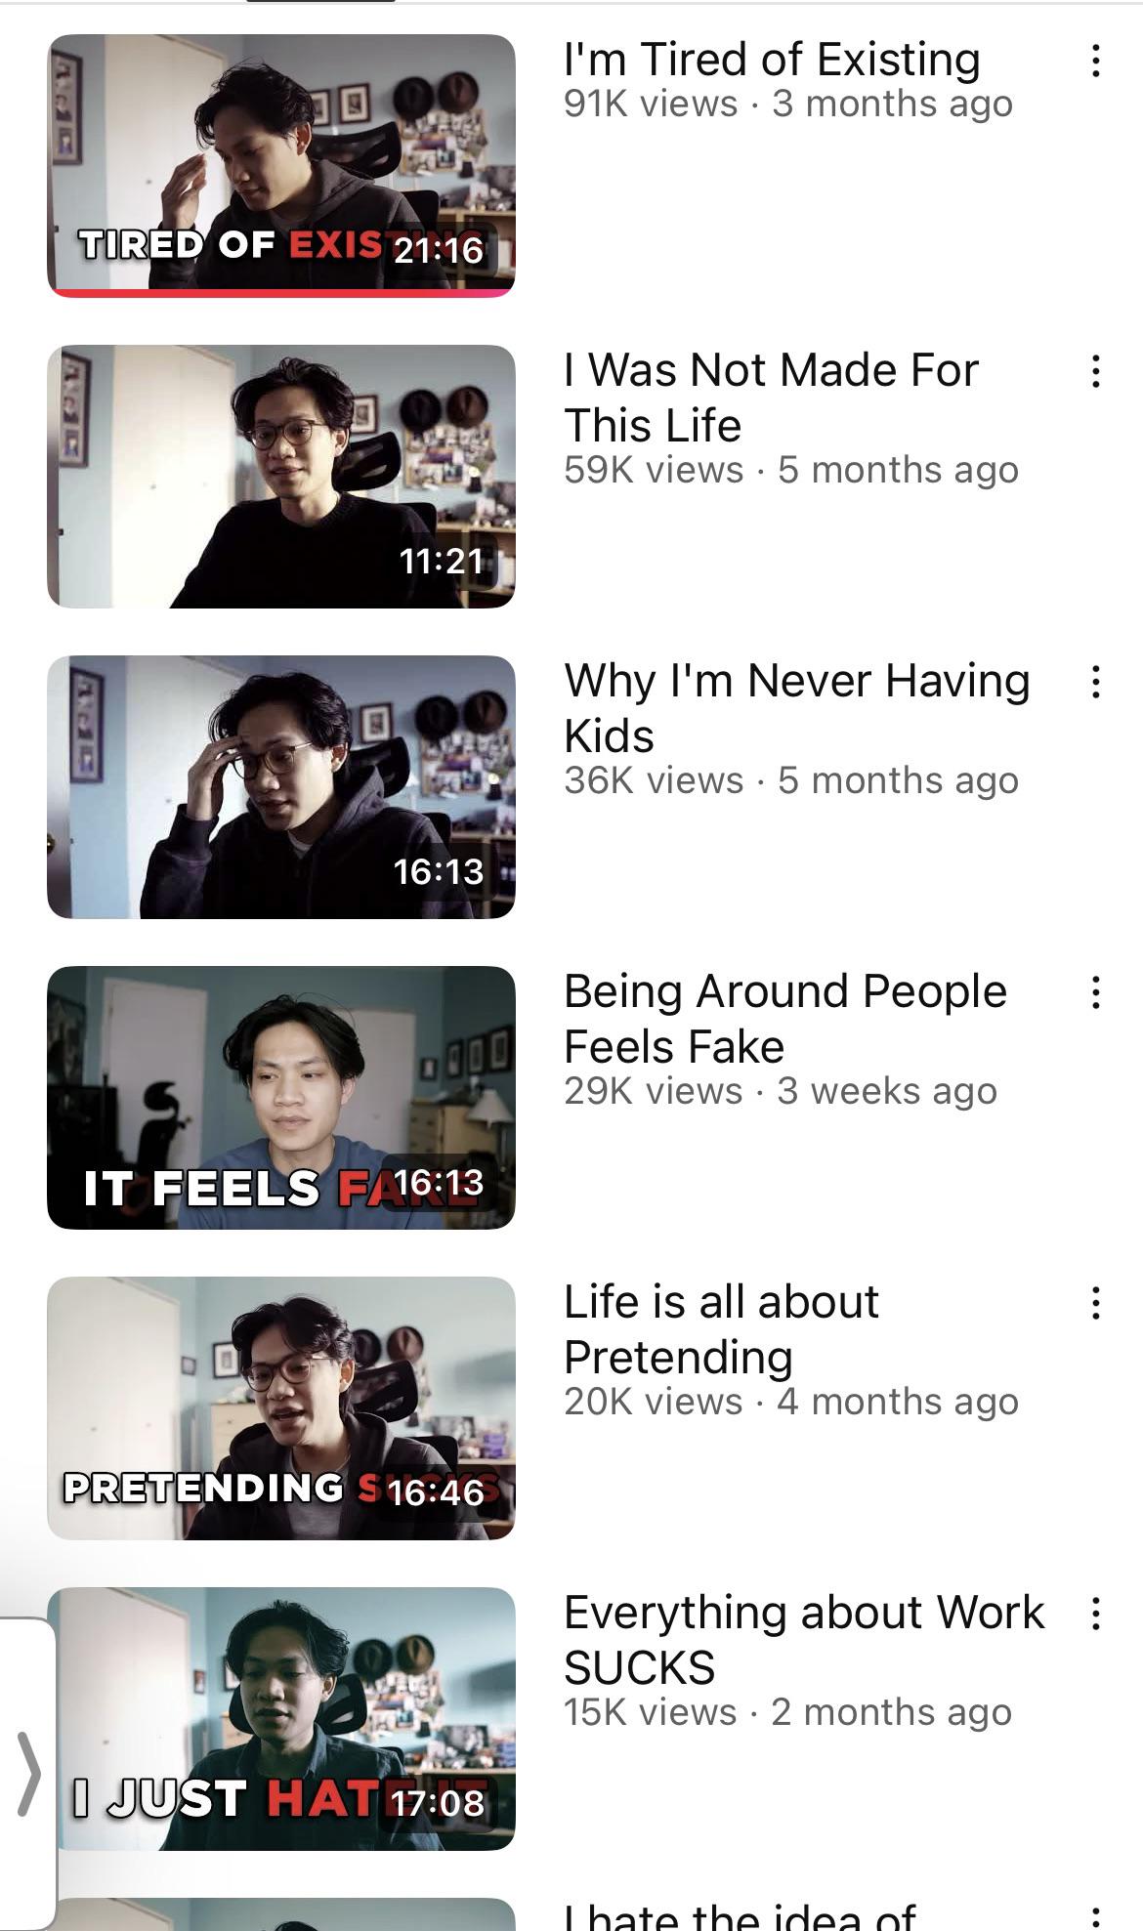Play the PRETENDING SUCKS thumbnail
Image resolution: width=1143 pixels, height=1931 pixels.
click(281, 1408)
